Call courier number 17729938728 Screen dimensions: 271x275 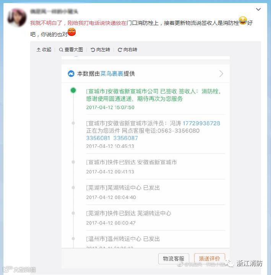(201, 123)
